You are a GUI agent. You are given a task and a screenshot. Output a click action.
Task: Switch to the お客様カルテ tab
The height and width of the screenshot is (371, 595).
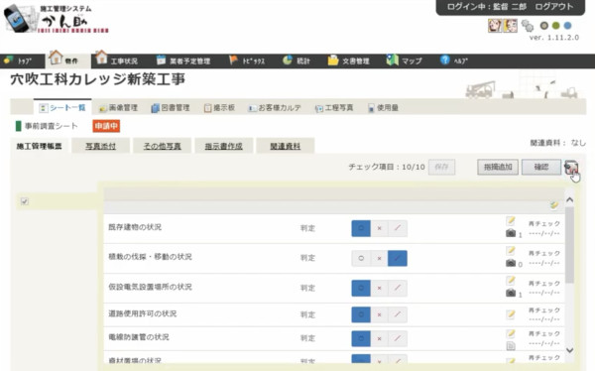275,108
